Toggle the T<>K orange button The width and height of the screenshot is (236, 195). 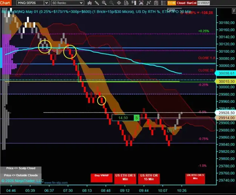pos(171,3)
